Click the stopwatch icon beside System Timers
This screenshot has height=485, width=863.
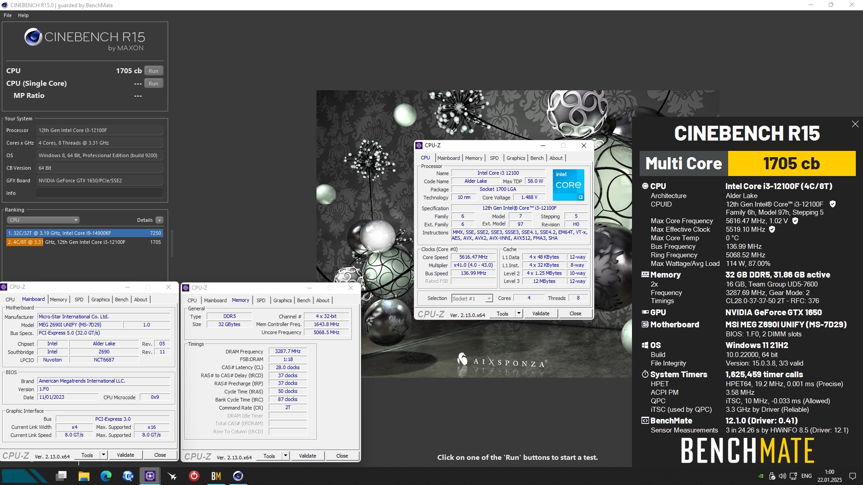645,374
